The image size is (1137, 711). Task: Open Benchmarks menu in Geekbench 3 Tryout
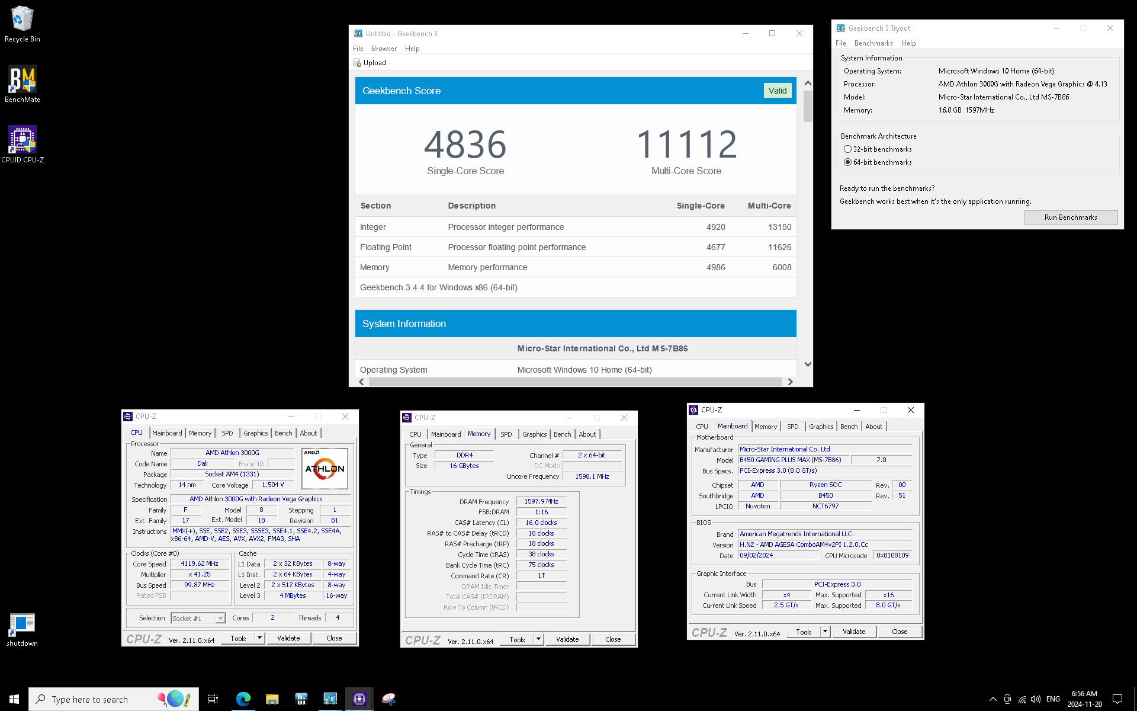[x=873, y=43]
